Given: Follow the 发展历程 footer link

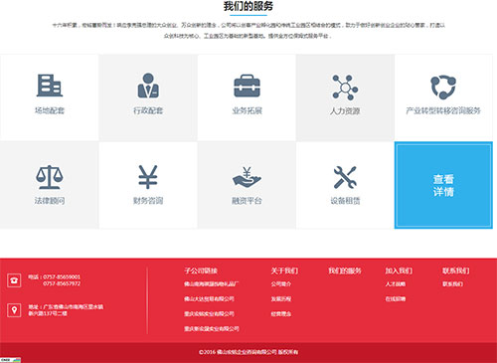Looking at the screenshot, I should click(x=281, y=299).
